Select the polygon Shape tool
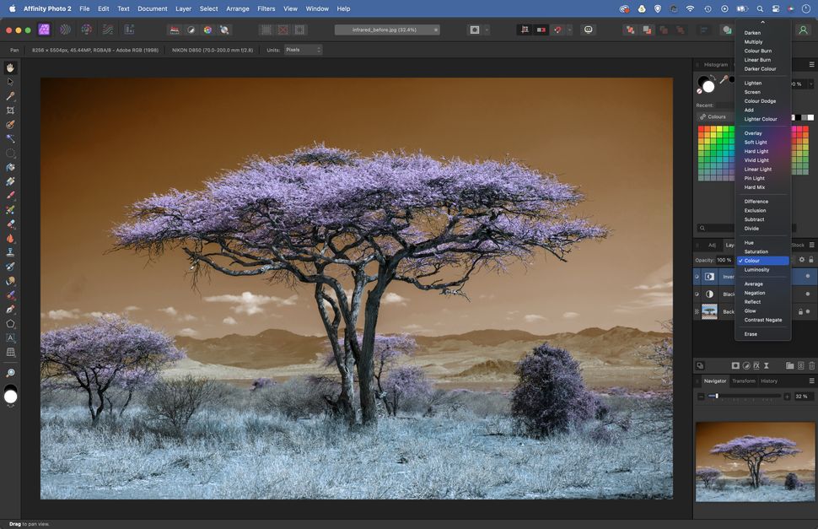The image size is (818, 529). 10,324
